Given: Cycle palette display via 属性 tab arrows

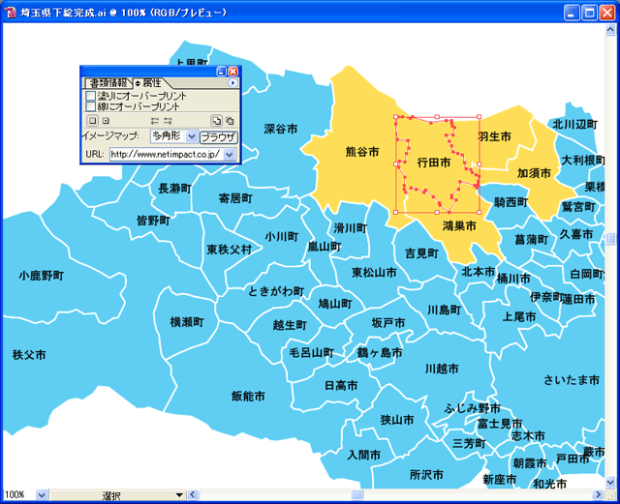Looking at the screenshot, I should (138, 83).
